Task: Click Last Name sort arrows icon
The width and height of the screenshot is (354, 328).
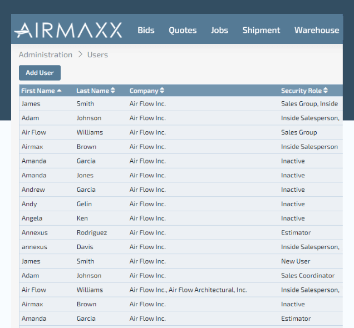Action: [113, 91]
